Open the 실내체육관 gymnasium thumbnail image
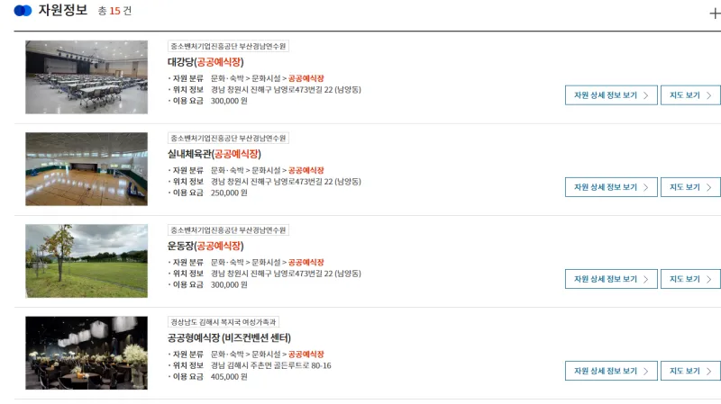Image resolution: width=721 pixels, height=404 pixels. (x=87, y=169)
